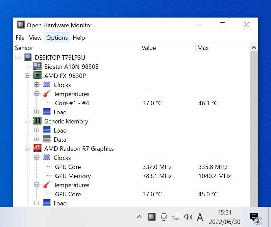Open Hardware Monitor tray icon in taskbar
The height and width of the screenshot is (227, 271).
coord(152,217)
